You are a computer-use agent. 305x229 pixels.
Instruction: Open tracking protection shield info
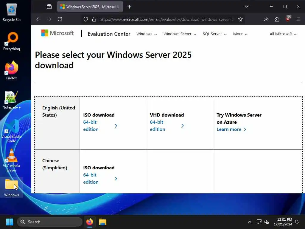point(86,19)
